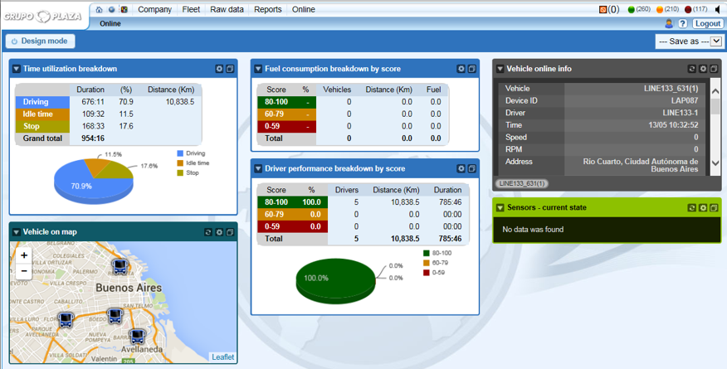Click the orange status indicator (210)
Image resolution: width=727 pixels, height=369 pixels.
[659, 9]
